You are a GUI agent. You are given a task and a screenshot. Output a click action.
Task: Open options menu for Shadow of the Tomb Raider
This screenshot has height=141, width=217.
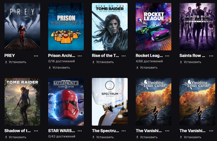(x=36, y=131)
